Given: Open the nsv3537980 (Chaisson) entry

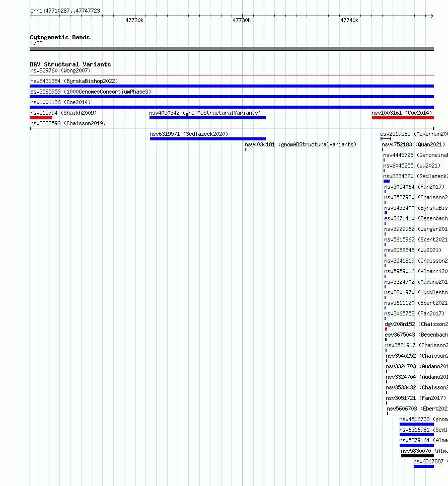Looking at the screenshot, I should pyautogui.click(x=416, y=197).
